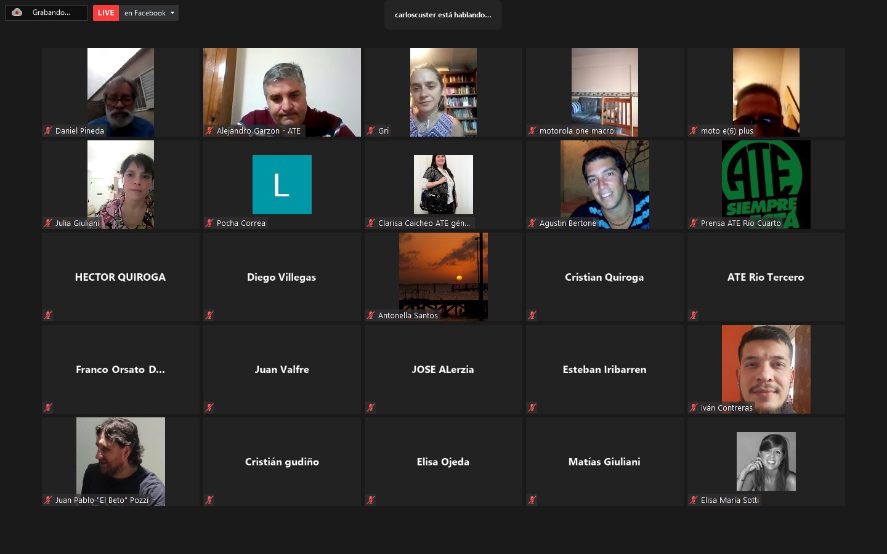Click Pocha Correa's teal "L" avatar
The height and width of the screenshot is (554, 887).
pyautogui.click(x=282, y=185)
